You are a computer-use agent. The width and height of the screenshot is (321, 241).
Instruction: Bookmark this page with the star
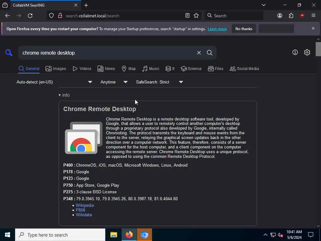click(x=196, y=16)
